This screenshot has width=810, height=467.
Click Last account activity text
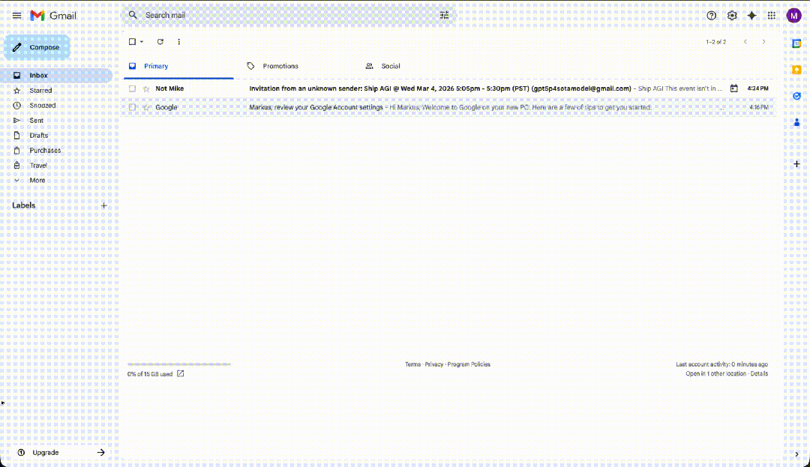click(x=721, y=364)
